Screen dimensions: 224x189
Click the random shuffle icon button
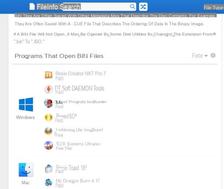(x=143, y=7)
